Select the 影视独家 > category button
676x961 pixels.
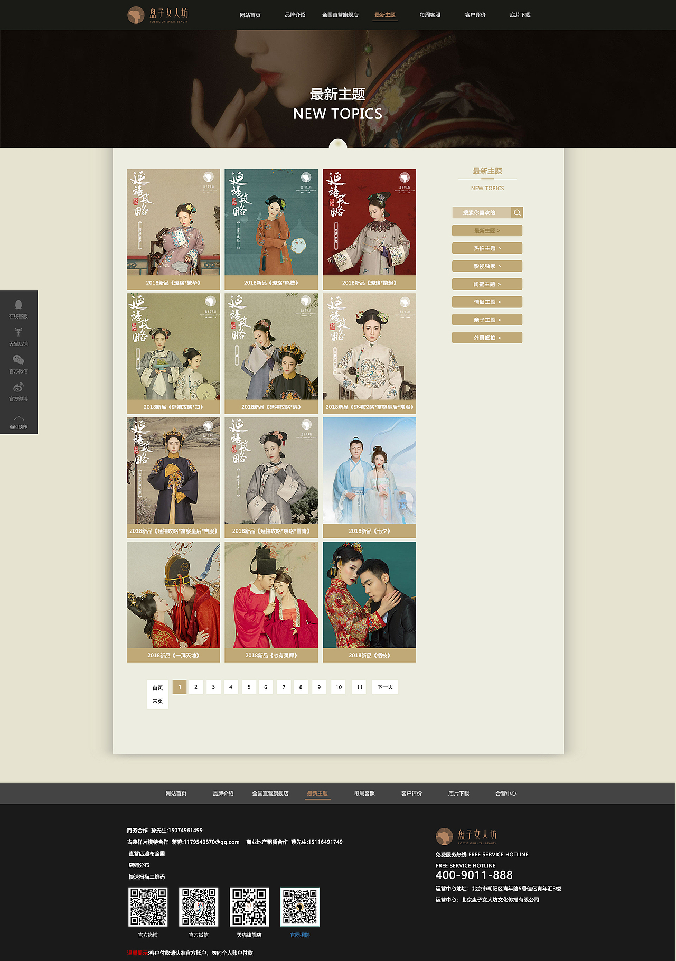[x=487, y=266]
